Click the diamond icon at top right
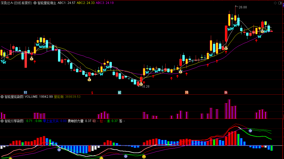Viewport: 284px width, 159px height. click(x=275, y=3)
